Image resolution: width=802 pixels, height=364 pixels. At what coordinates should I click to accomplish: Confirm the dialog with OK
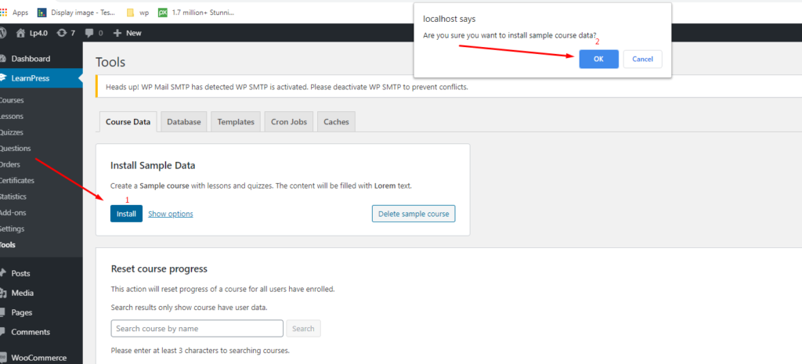pyautogui.click(x=598, y=59)
